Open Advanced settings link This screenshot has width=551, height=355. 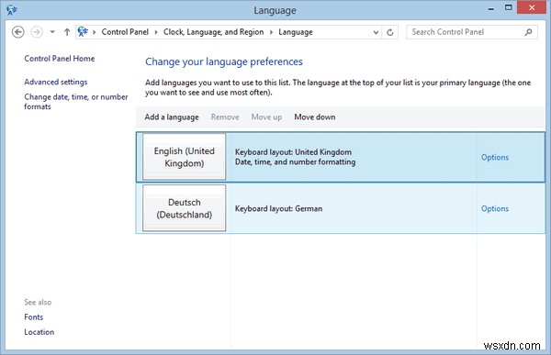coord(55,82)
